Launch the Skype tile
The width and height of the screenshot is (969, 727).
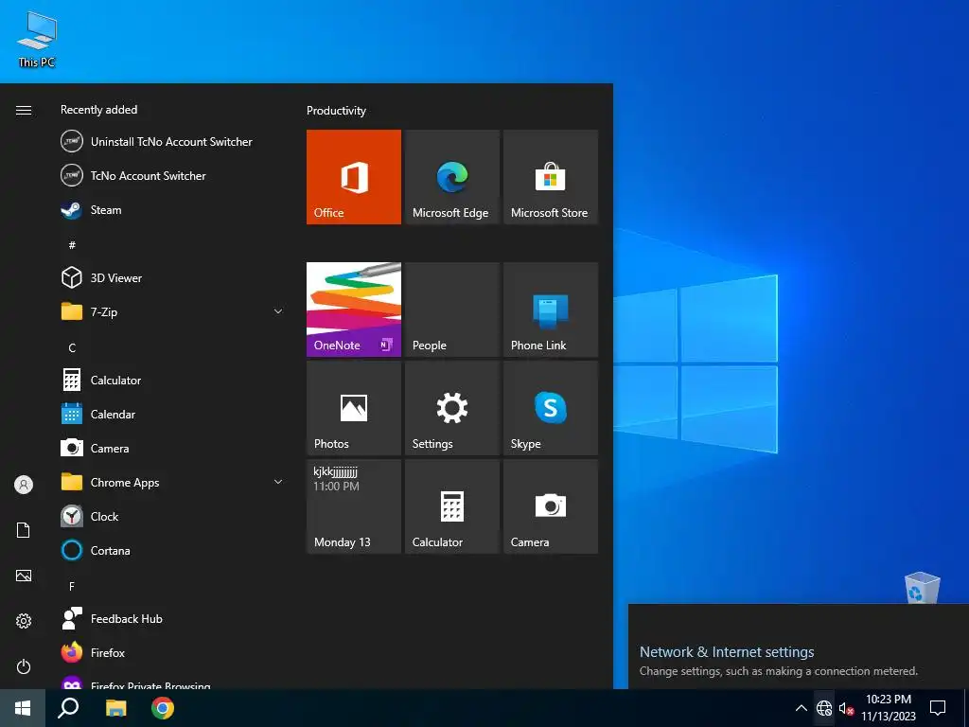click(x=551, y=408)
